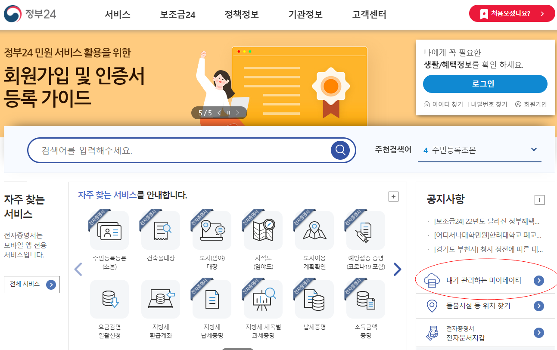Expand the 추천검색어 dropdown
Screen dimensions: 557x350
[534, 150]
